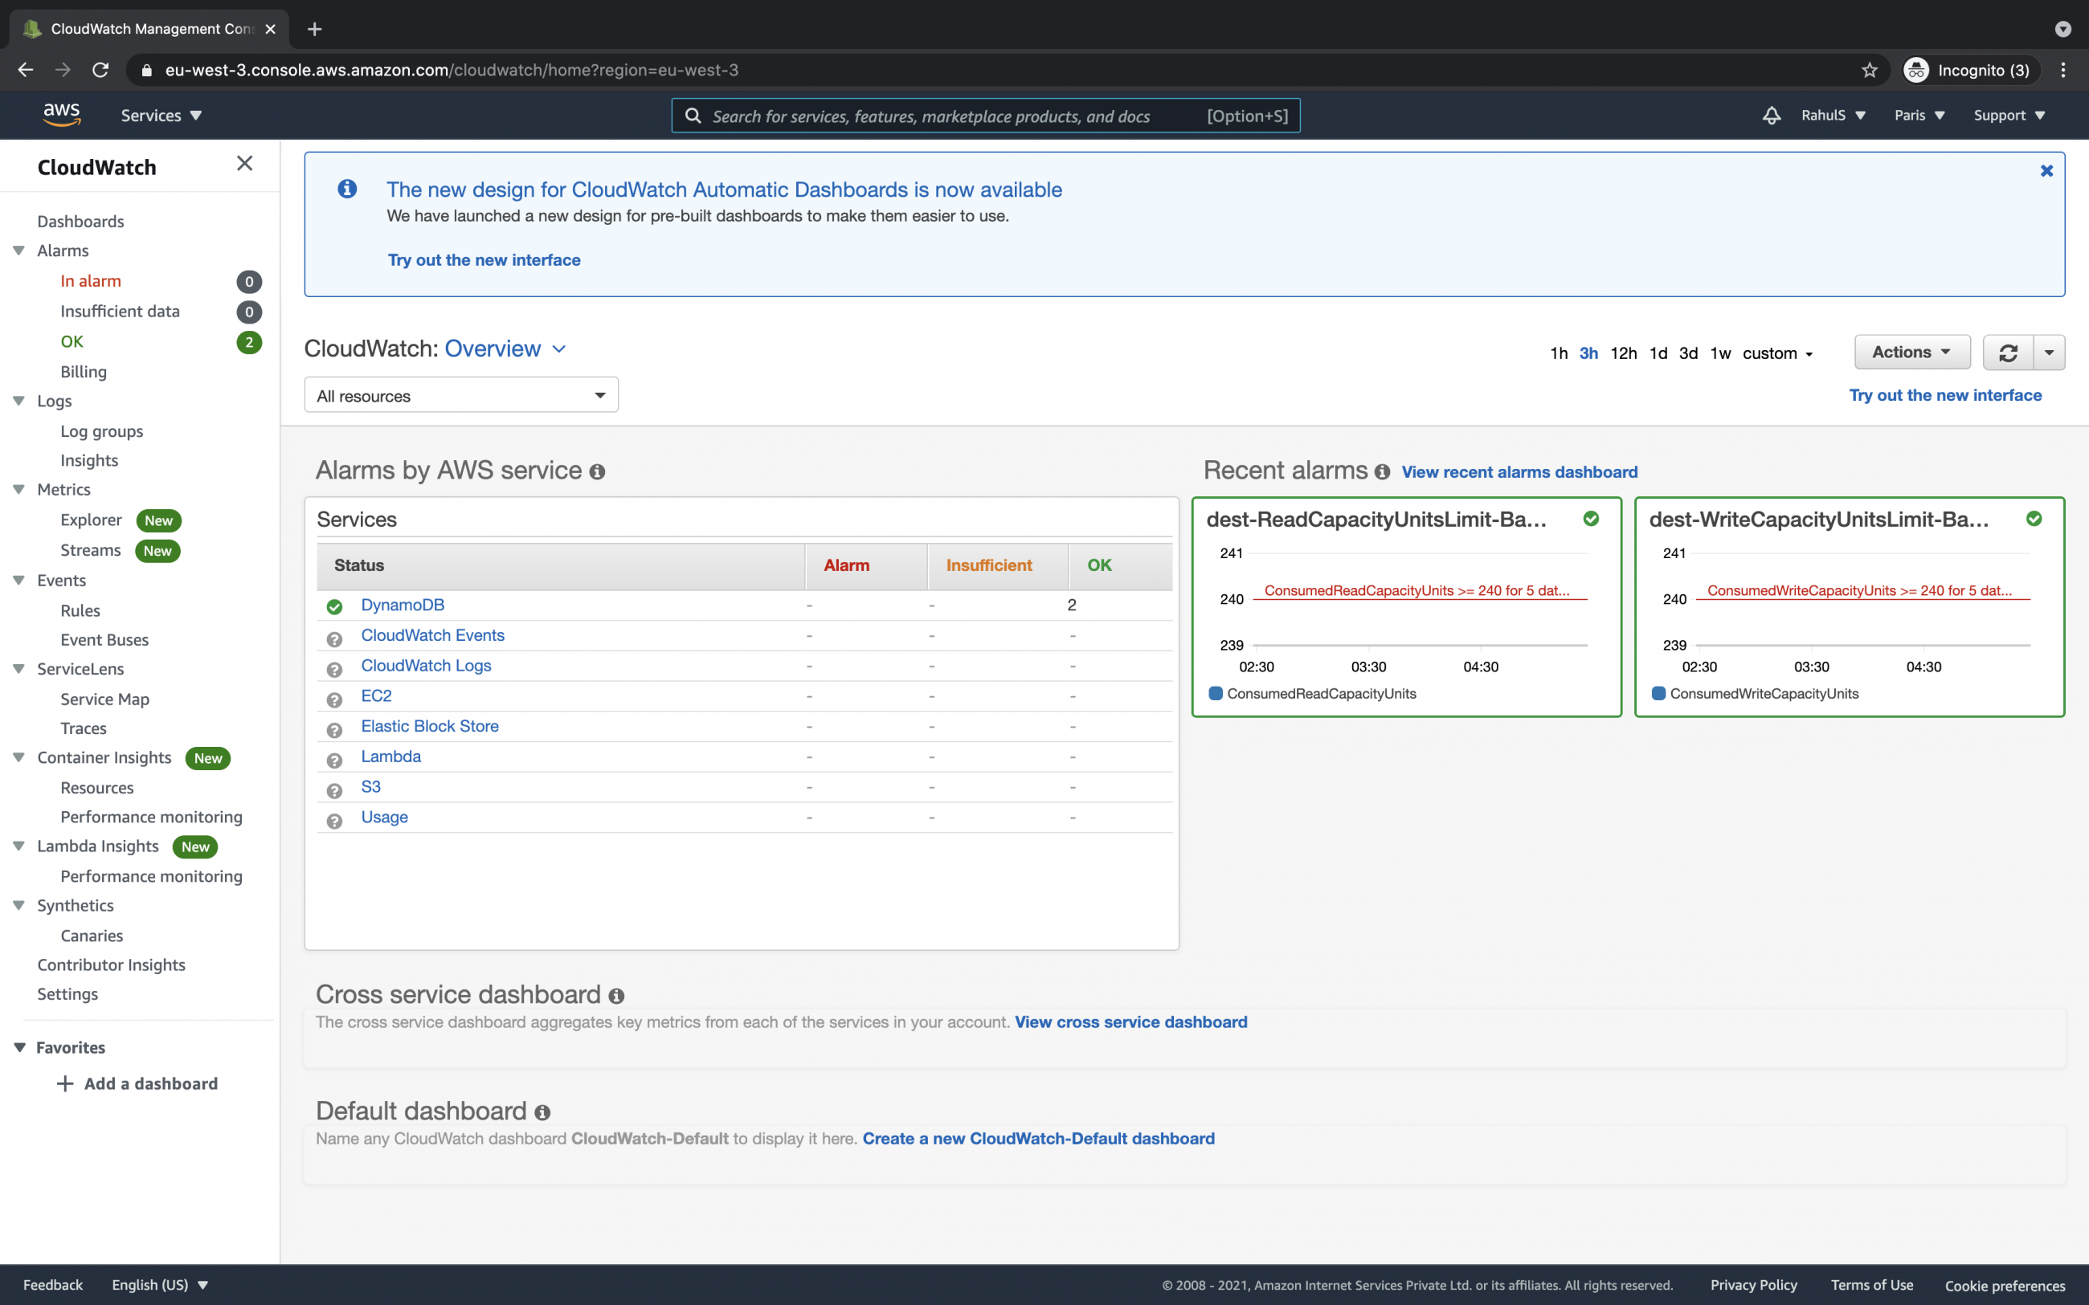The height and width of the screenshot is (1305, 2089).
Task: Click the search magnifier icon in the search bar
Action: 694,115
